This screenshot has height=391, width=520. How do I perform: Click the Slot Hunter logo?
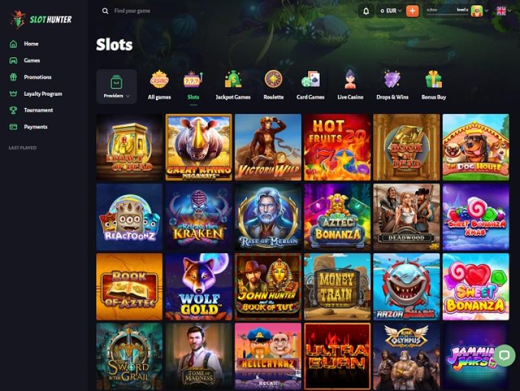click(41, 20)
